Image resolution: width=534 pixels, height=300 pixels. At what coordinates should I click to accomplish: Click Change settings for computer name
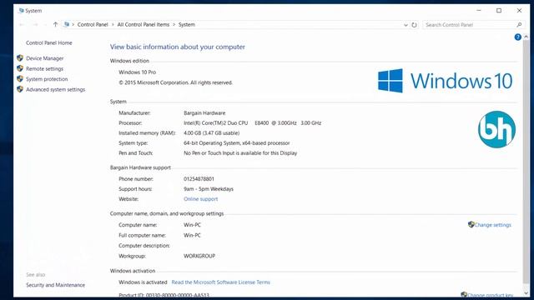493,225
